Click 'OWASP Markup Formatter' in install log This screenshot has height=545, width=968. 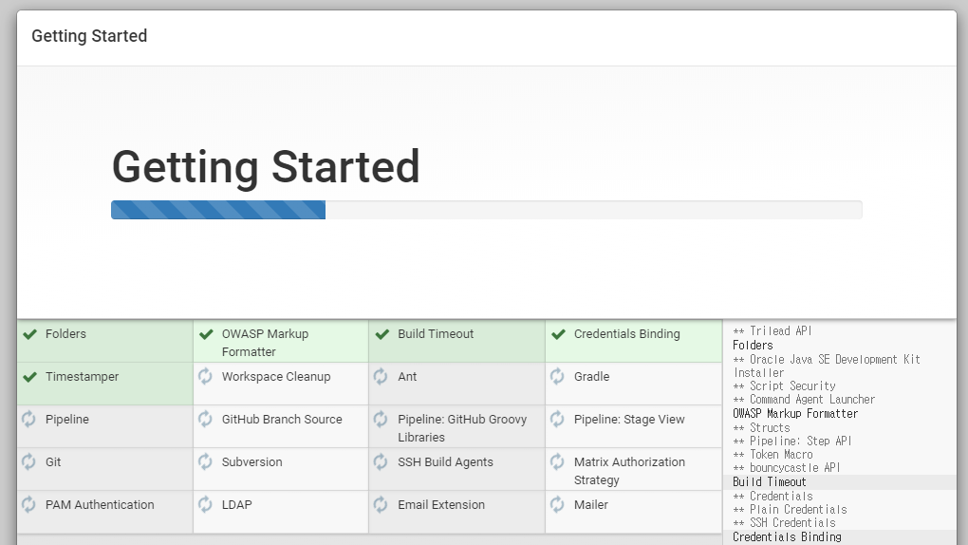coord(795,413)
